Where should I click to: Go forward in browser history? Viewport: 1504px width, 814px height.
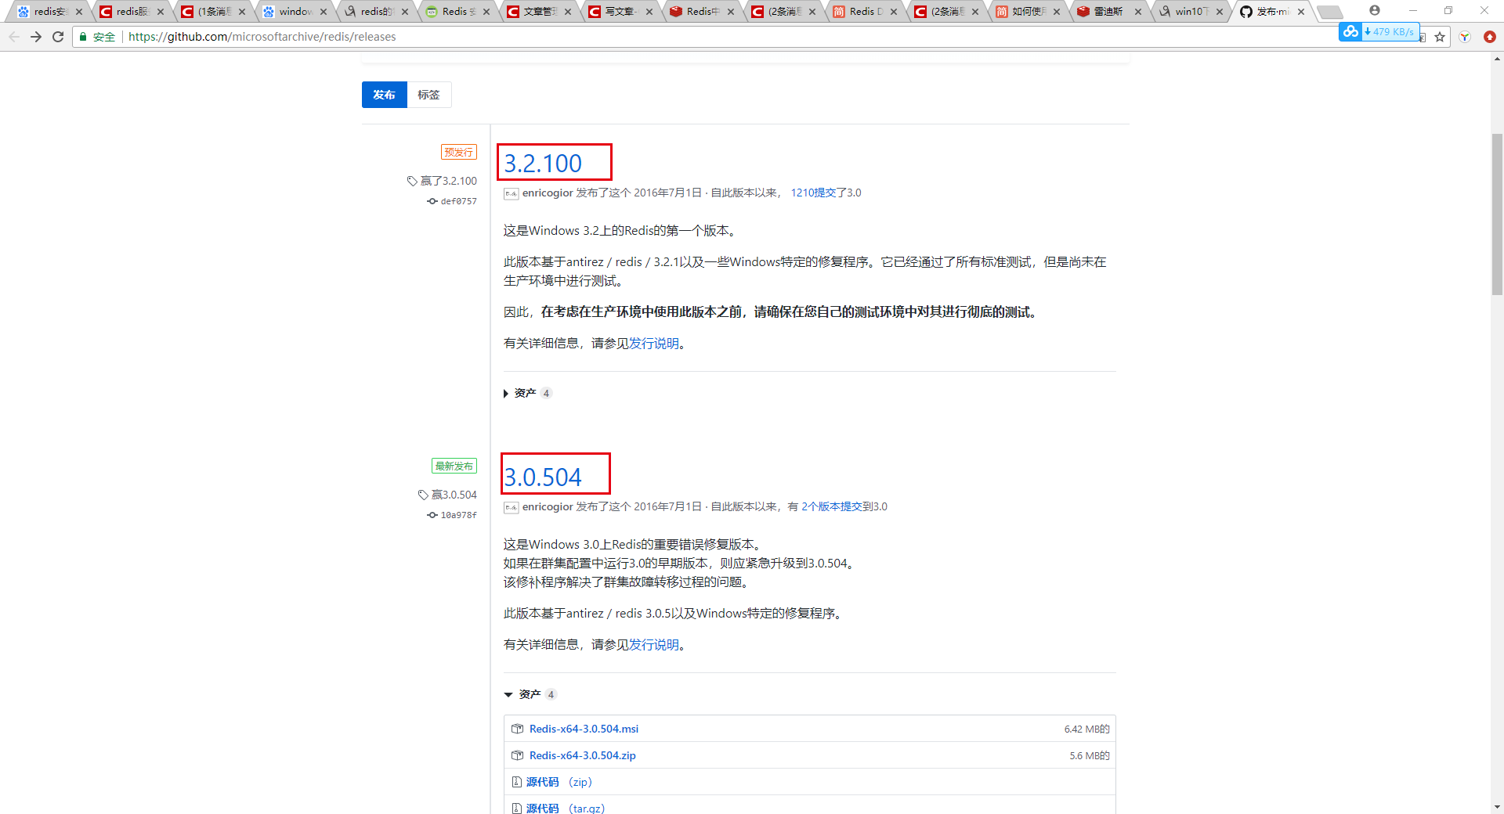pyautogui.click(x=36, y=37)
